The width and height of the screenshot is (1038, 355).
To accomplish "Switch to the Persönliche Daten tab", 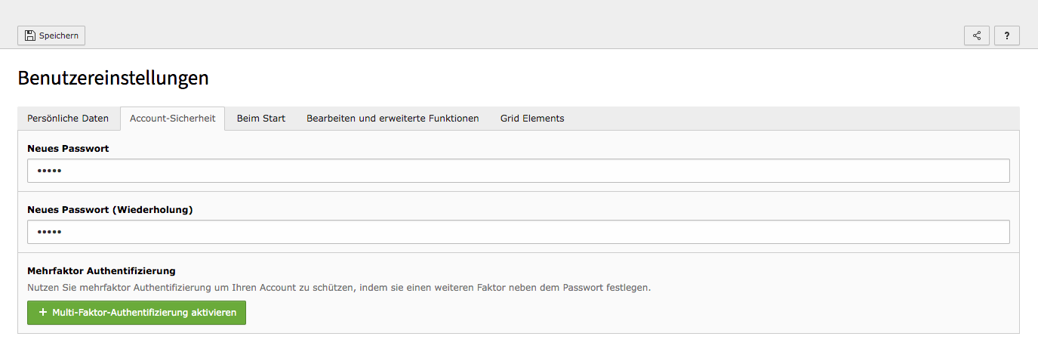I will (68, 119).
